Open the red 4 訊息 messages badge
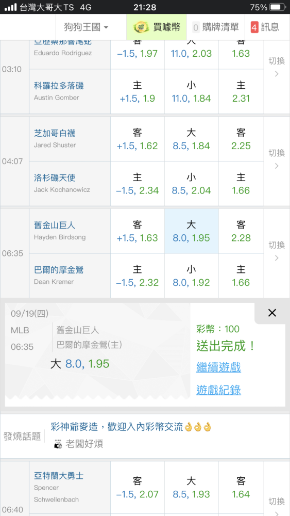Screen dimensions: 290x516 (254, 27)
